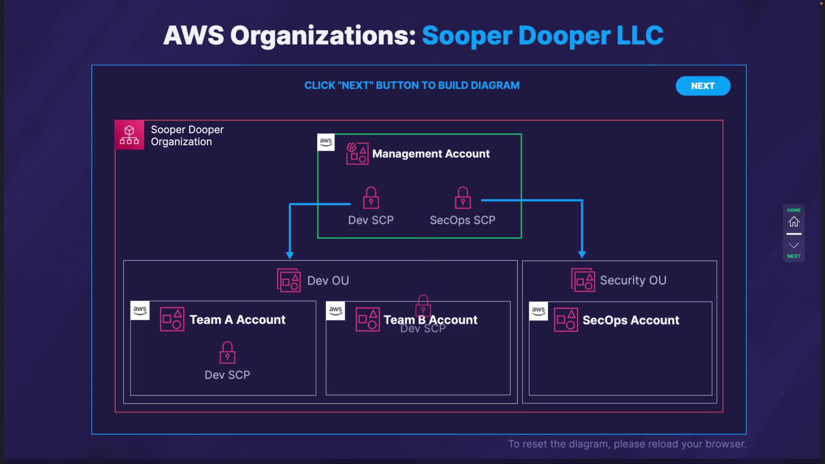This screenshot has width=825, height=464.
Task: Click the Team A Account icon
Action: coord(172,319)
